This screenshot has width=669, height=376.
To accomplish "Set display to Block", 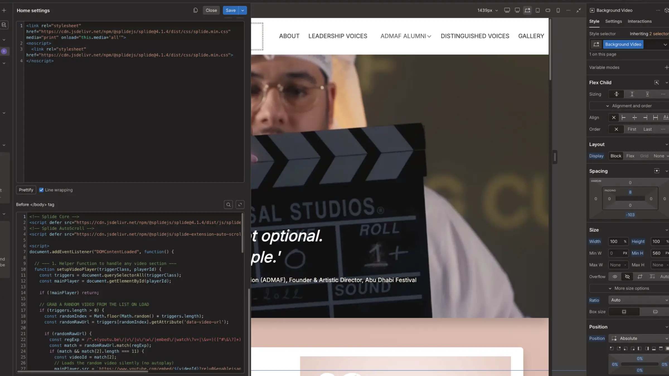I will pos(616,156).
